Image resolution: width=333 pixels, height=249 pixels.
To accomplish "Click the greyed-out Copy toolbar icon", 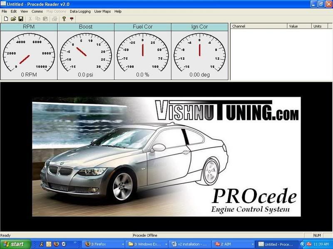I will click(38, 19).
